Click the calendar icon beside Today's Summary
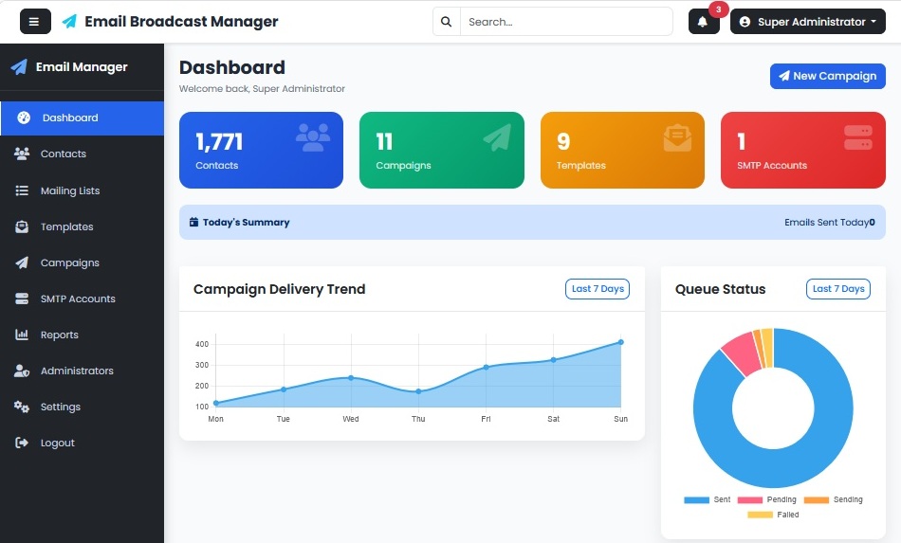Image resolution: width=901 pixels, height=543 pixels. click(194, 222)
